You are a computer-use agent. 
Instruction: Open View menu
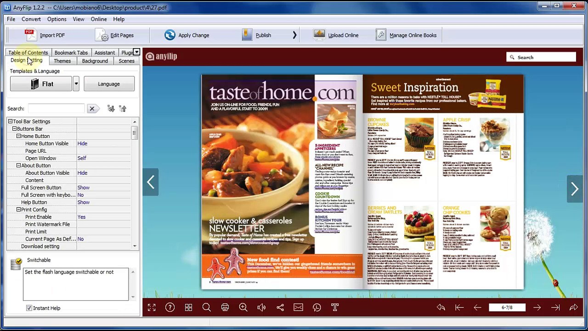(79, 19)
